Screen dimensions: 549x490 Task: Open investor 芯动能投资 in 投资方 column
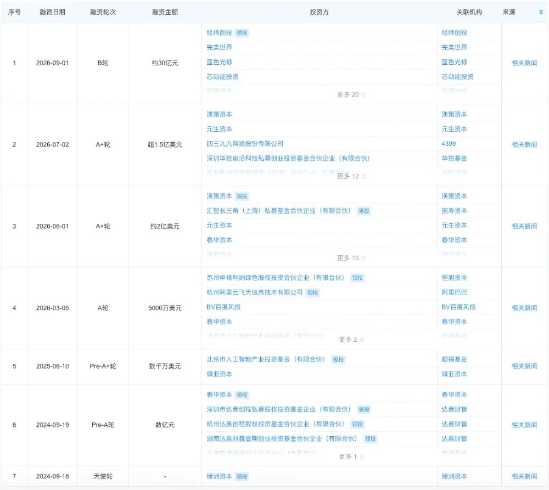coord(222,77)
